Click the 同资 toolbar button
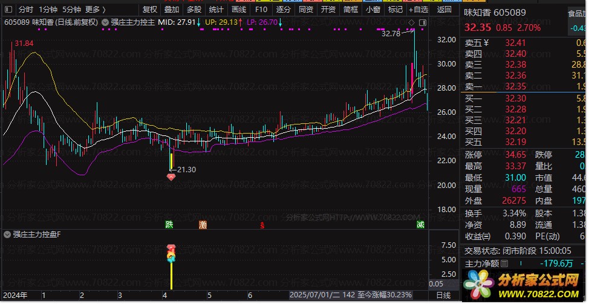 [306, 10]
